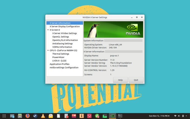190x119 pixels.
Task: Click the battery status indicator
Action: coord(183,116)
